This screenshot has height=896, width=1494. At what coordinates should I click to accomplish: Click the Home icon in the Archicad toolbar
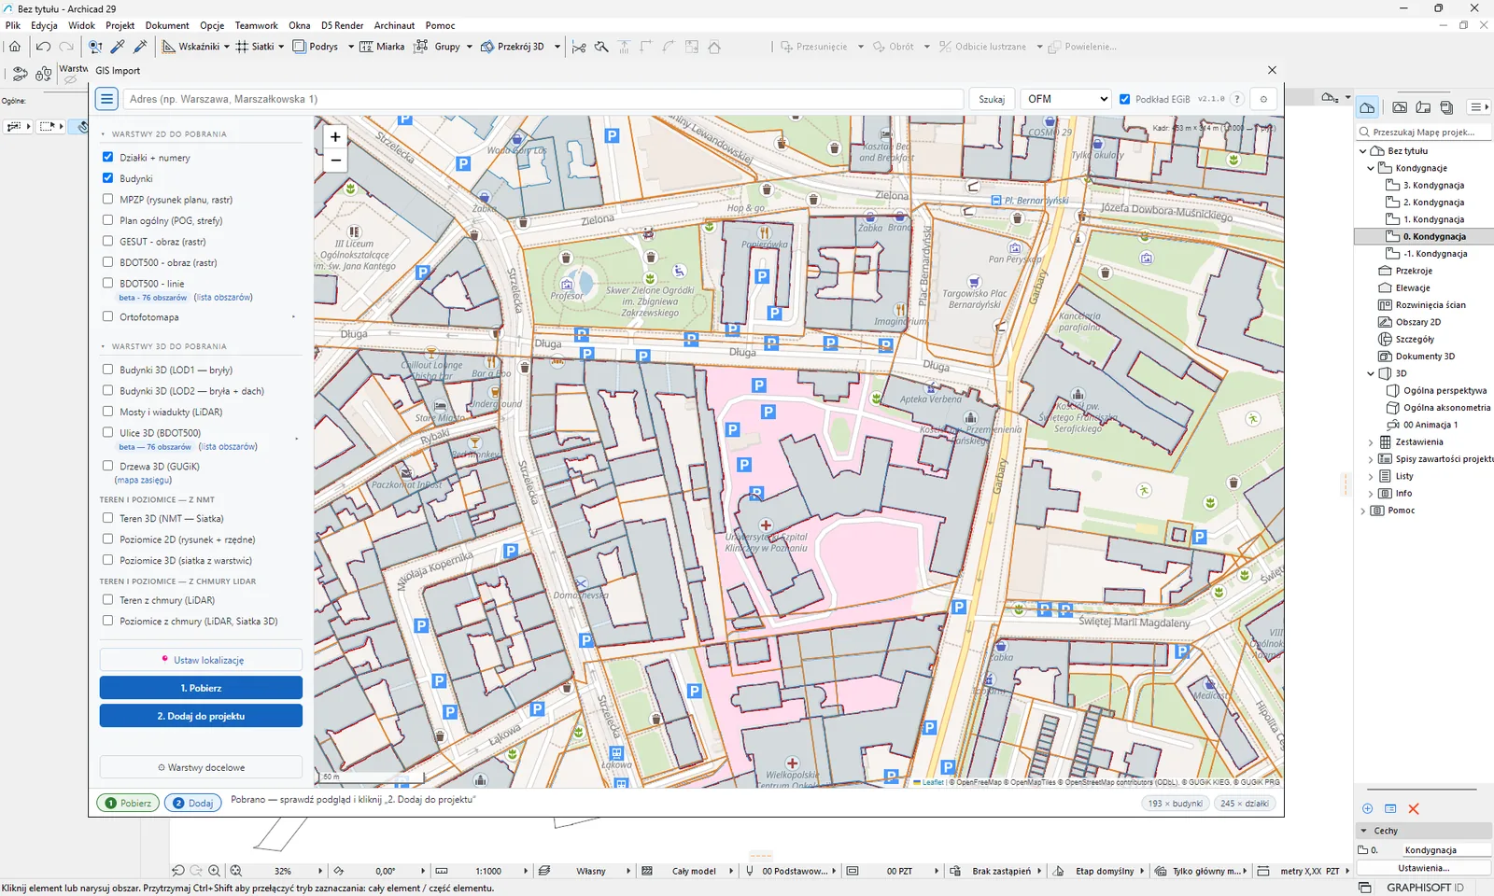(x=15, y=47)
